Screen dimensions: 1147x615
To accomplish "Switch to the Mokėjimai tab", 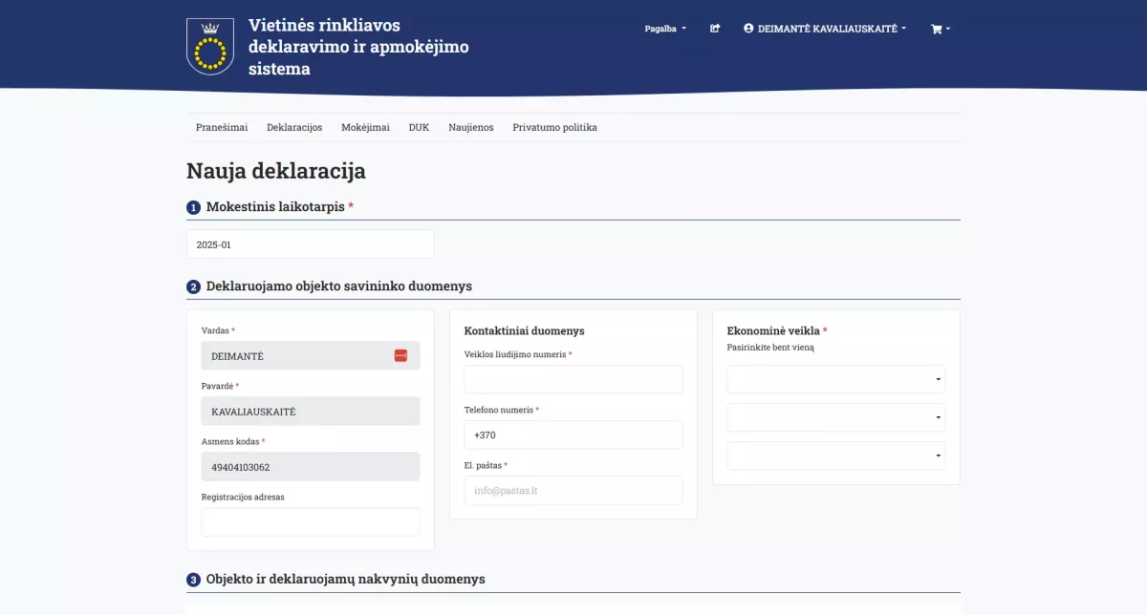I will tap(364, 126).
